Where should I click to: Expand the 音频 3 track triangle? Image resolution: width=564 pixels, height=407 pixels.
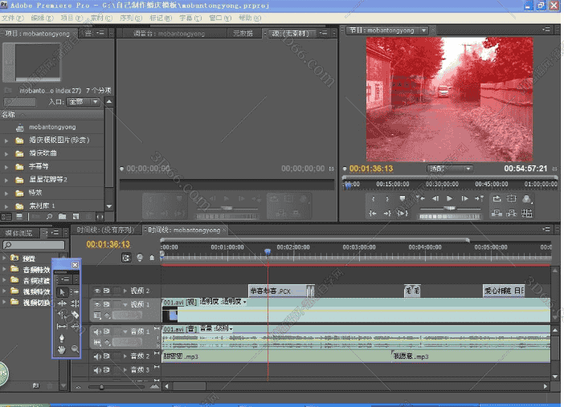[x=125, y=370]
